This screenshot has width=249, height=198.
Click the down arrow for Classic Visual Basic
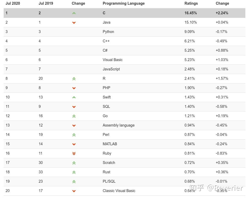[x=74, y=191]
